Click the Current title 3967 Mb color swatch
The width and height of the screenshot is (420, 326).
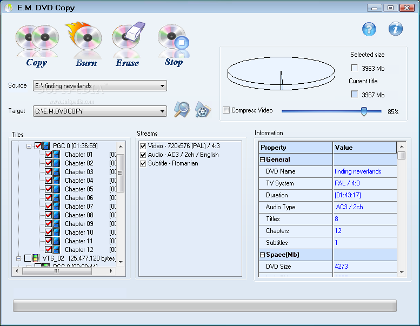tap(355, 94)
